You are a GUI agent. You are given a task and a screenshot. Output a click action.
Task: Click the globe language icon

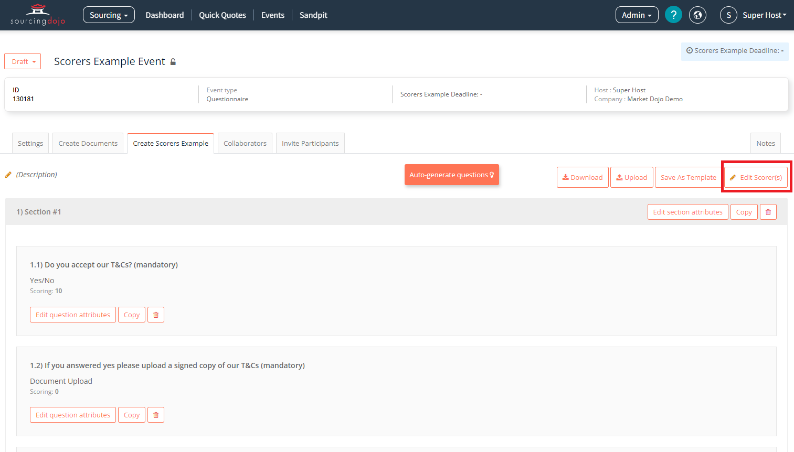tap(697, 15)
